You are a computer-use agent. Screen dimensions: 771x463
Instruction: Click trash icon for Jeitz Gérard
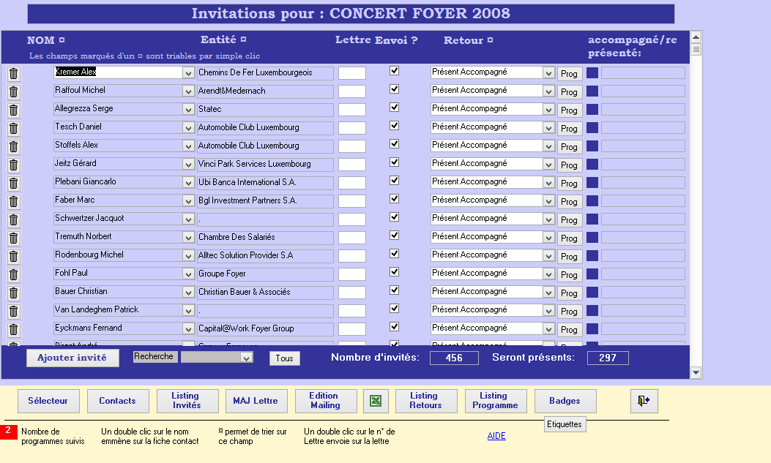pos(14,165)
